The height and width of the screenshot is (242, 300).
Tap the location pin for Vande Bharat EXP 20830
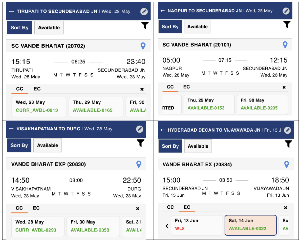pyautogui.click(x=139, y=164)
